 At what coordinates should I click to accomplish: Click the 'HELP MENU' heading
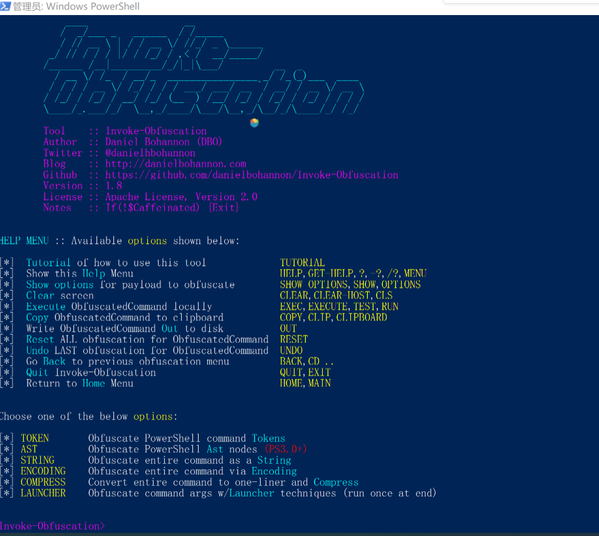[x=24, y=241]
